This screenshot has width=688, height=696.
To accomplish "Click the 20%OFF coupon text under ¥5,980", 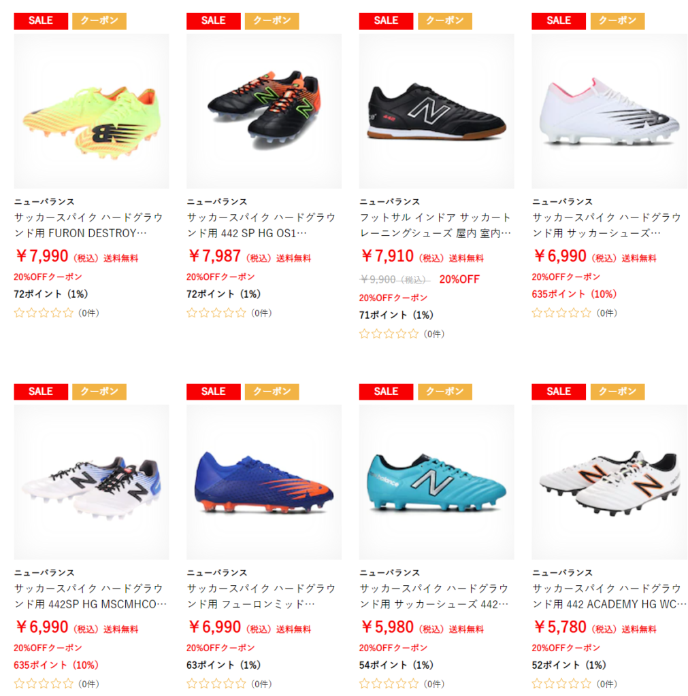I will click(393, 648).
